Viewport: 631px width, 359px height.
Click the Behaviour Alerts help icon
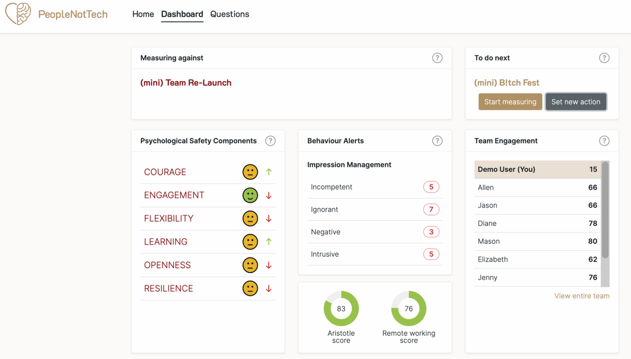[437, 141]
